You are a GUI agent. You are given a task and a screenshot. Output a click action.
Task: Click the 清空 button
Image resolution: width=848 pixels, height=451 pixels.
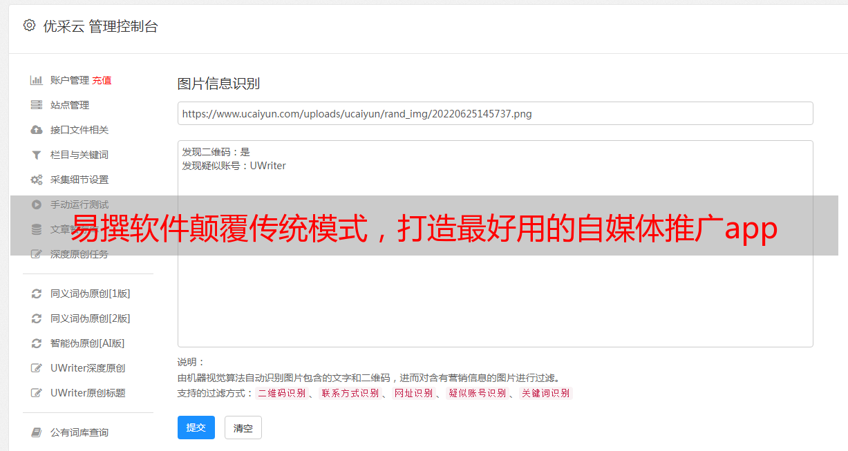[243, 428]
